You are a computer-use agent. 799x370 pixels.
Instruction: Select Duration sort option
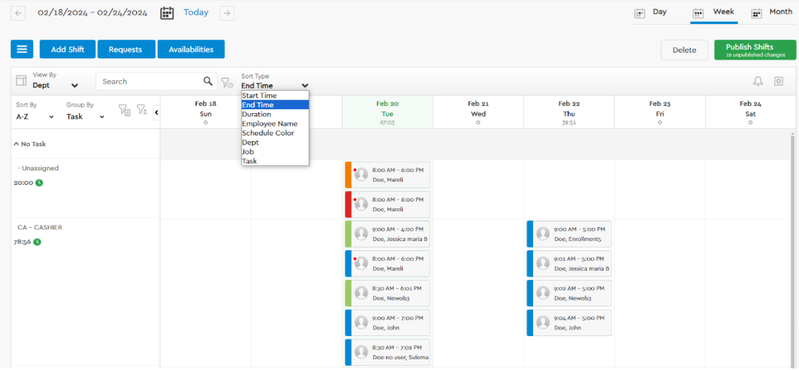pos(275,114)
